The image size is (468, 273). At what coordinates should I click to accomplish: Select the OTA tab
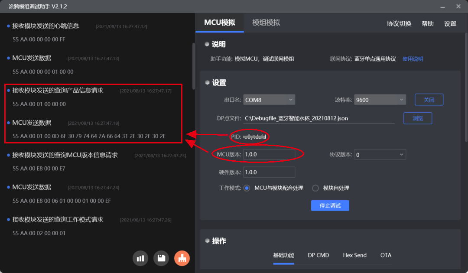pos(386,255)
